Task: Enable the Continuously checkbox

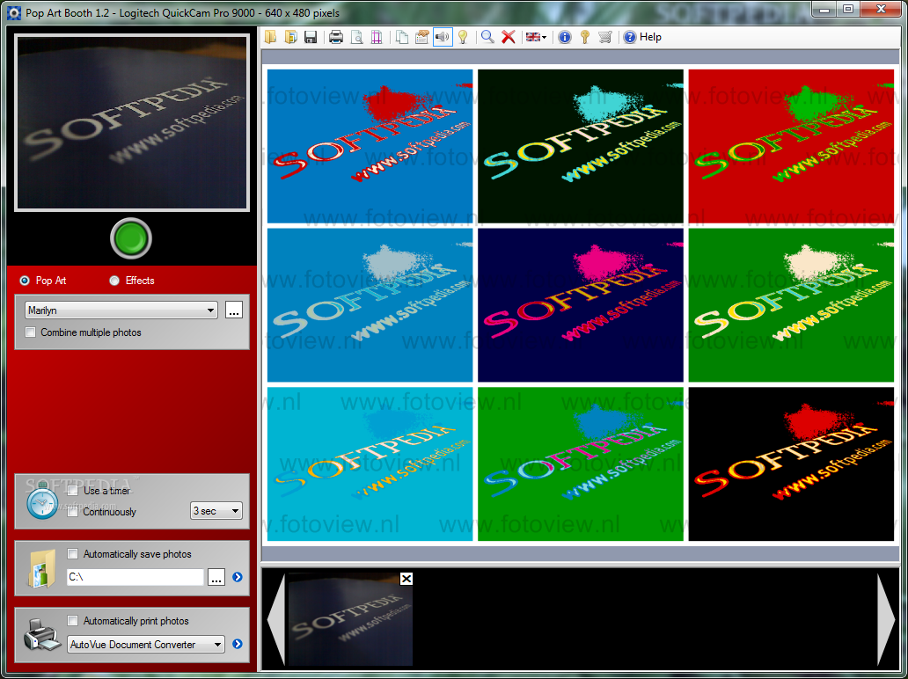Action: tap(73, 512)
